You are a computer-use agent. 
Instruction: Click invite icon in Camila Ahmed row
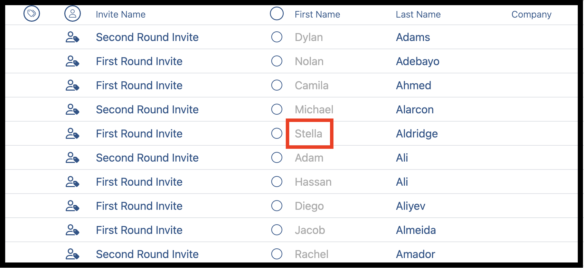pyautogui.click(x=73, y=85)
